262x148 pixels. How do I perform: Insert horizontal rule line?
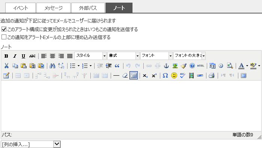click(116, 76)
